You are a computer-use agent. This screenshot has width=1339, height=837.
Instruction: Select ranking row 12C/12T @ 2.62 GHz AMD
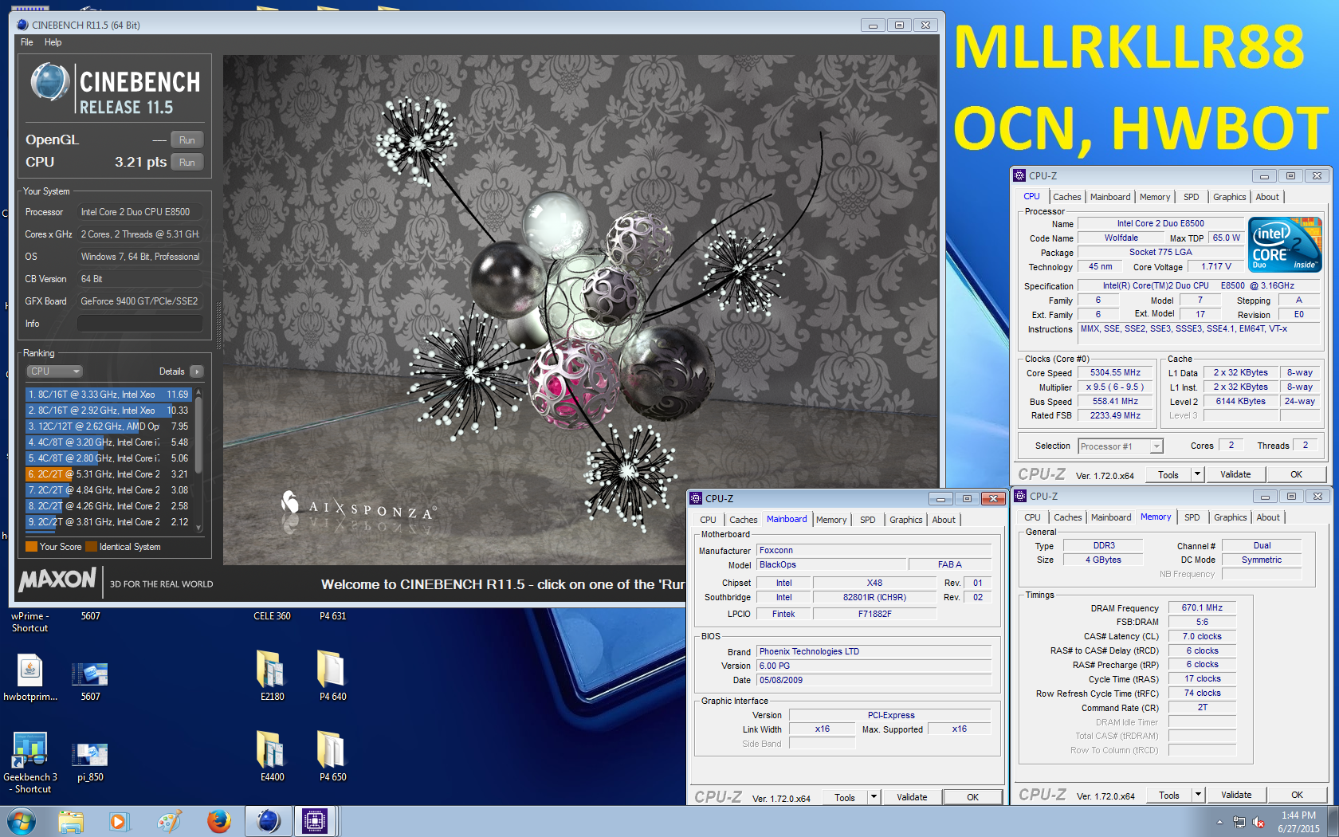(109, 426)
